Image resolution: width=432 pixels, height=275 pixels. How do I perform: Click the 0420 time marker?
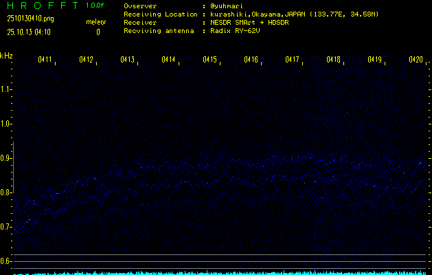coord(416,60)
